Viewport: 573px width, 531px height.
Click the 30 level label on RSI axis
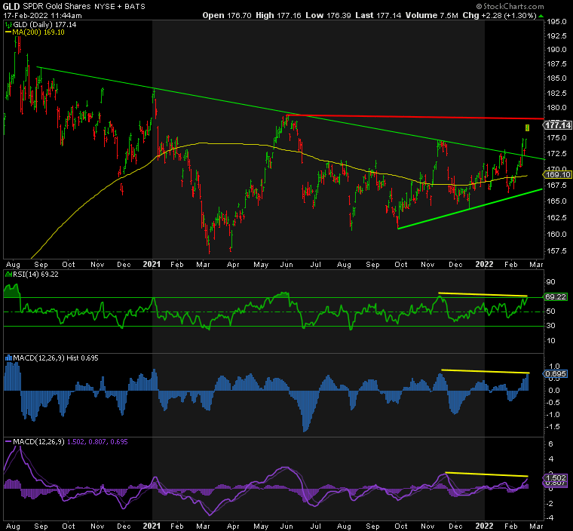551,326
